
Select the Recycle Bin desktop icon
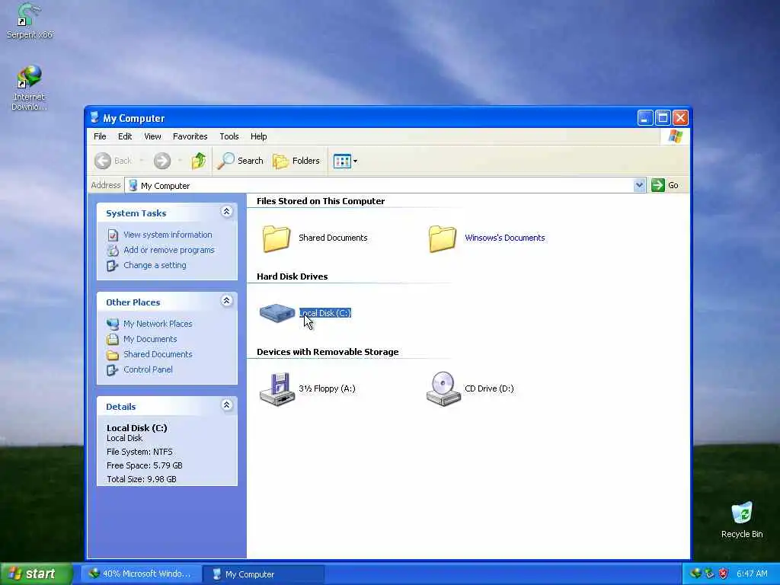click(742, 519)
